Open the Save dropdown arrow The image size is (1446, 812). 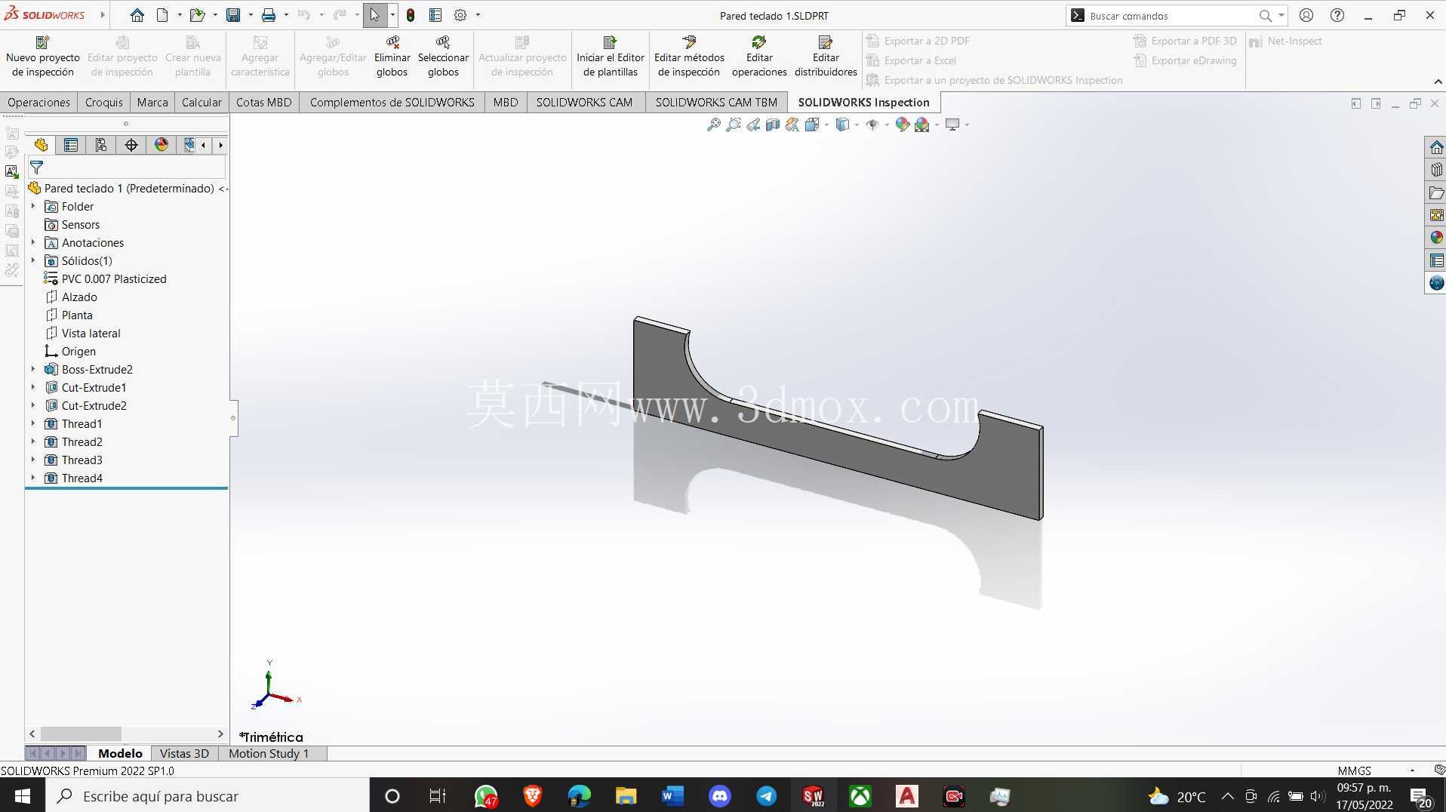click(250, 15)
